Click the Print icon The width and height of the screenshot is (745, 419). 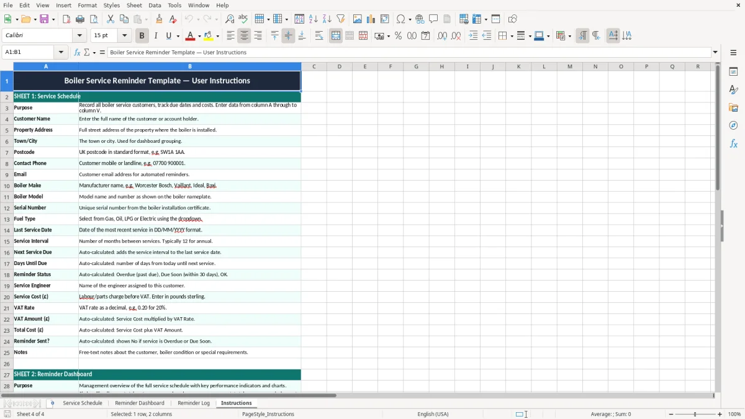pos(80,19)
